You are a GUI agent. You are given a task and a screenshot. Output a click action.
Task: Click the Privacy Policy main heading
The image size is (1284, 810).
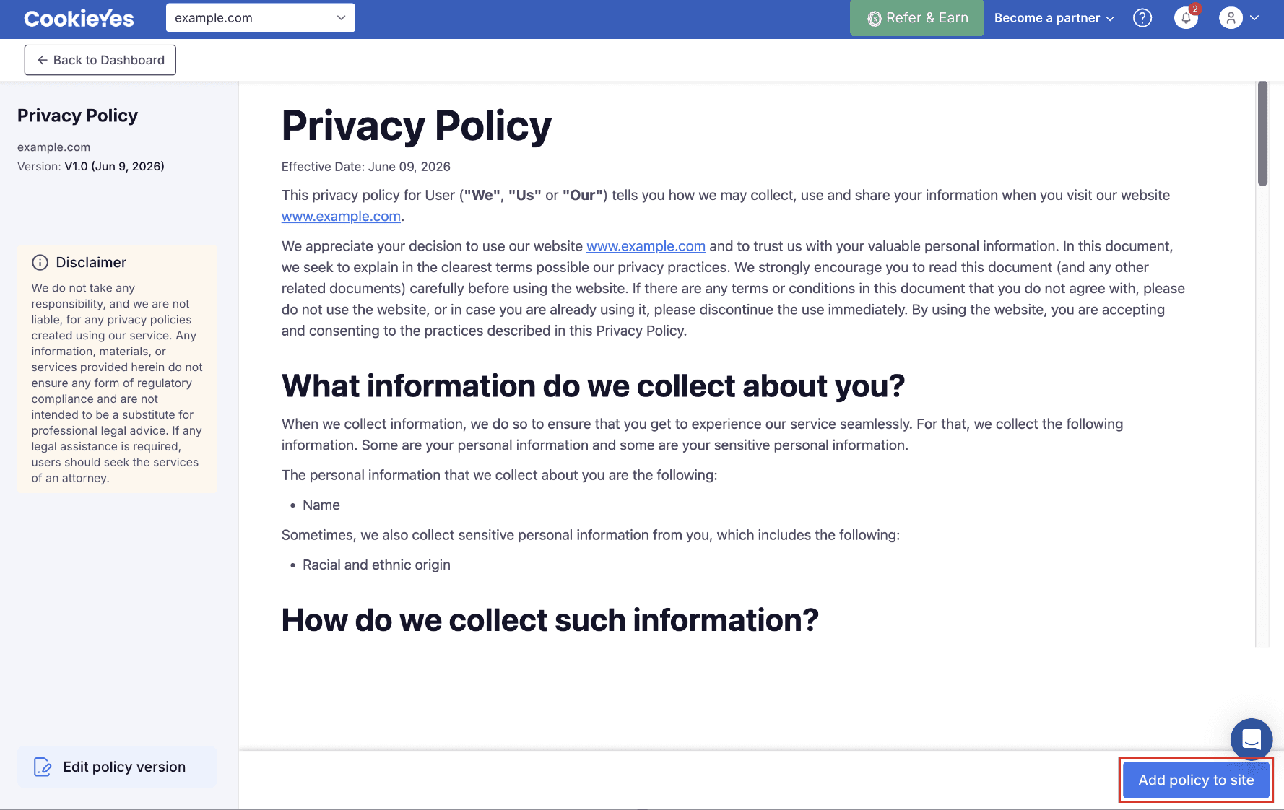click(x=417, y=126)
